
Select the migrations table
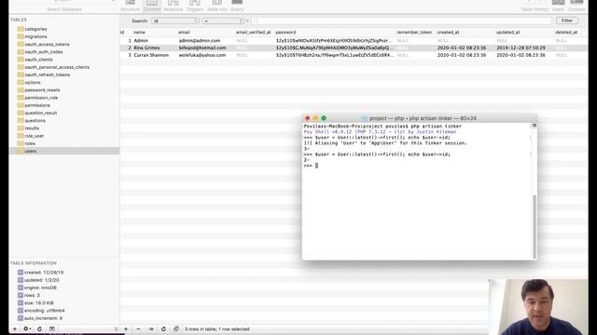click(x=35, y=36)
